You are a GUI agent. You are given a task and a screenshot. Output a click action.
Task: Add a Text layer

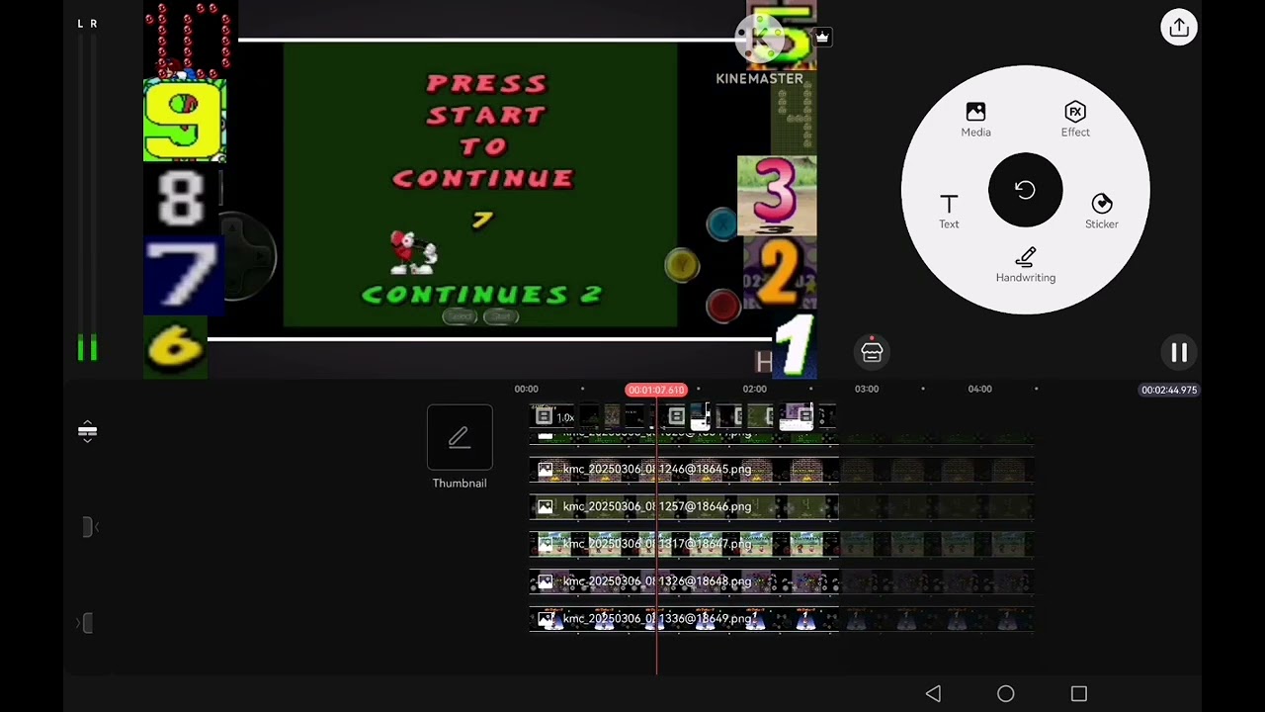(x=949, y=211)
